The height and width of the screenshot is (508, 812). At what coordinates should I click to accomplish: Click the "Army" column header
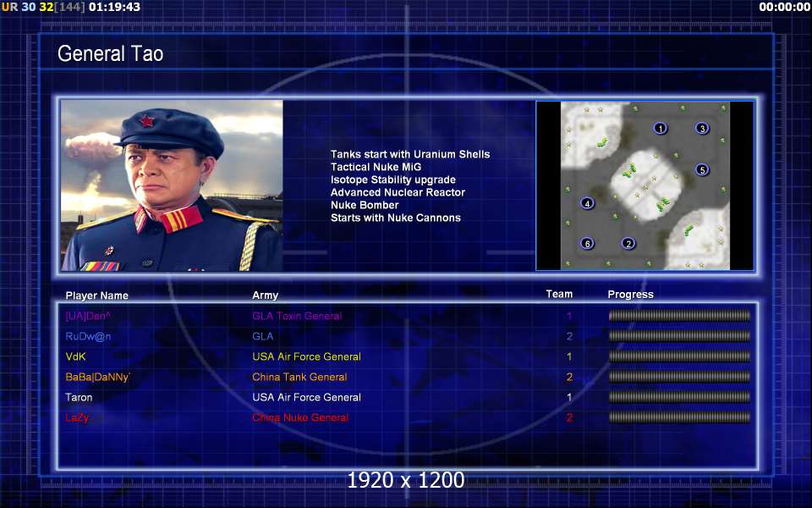coord(265,295)
